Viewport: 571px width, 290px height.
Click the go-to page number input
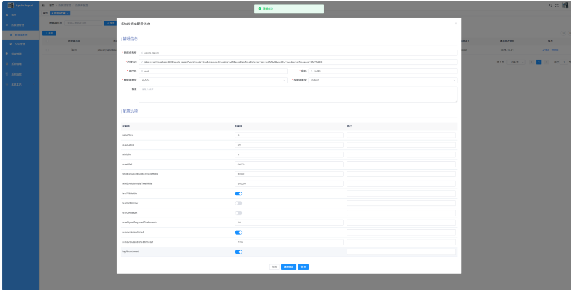click(564, 62)
